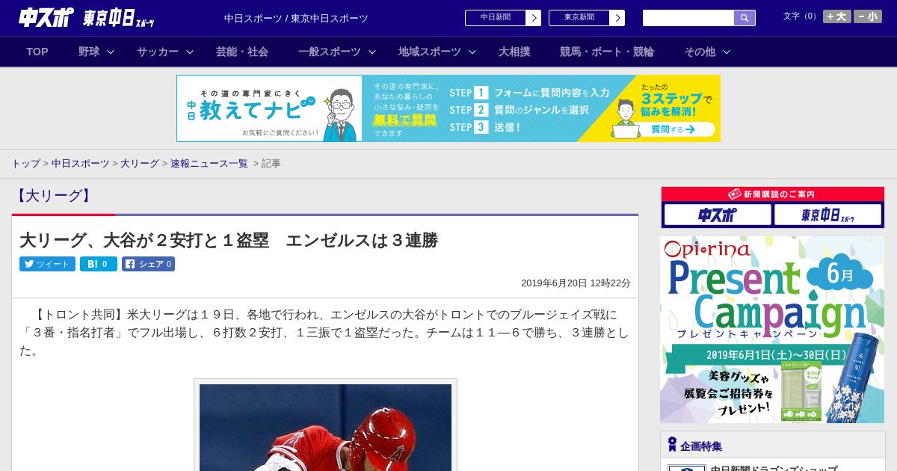The height and width of the screenshot is (471, 897).
Task: Click the 【大リーグ】 section heading
Action: tap(53, 196)
